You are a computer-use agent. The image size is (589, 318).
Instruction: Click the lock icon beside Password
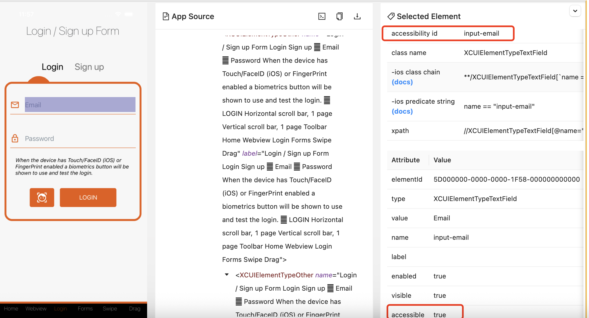15,138
